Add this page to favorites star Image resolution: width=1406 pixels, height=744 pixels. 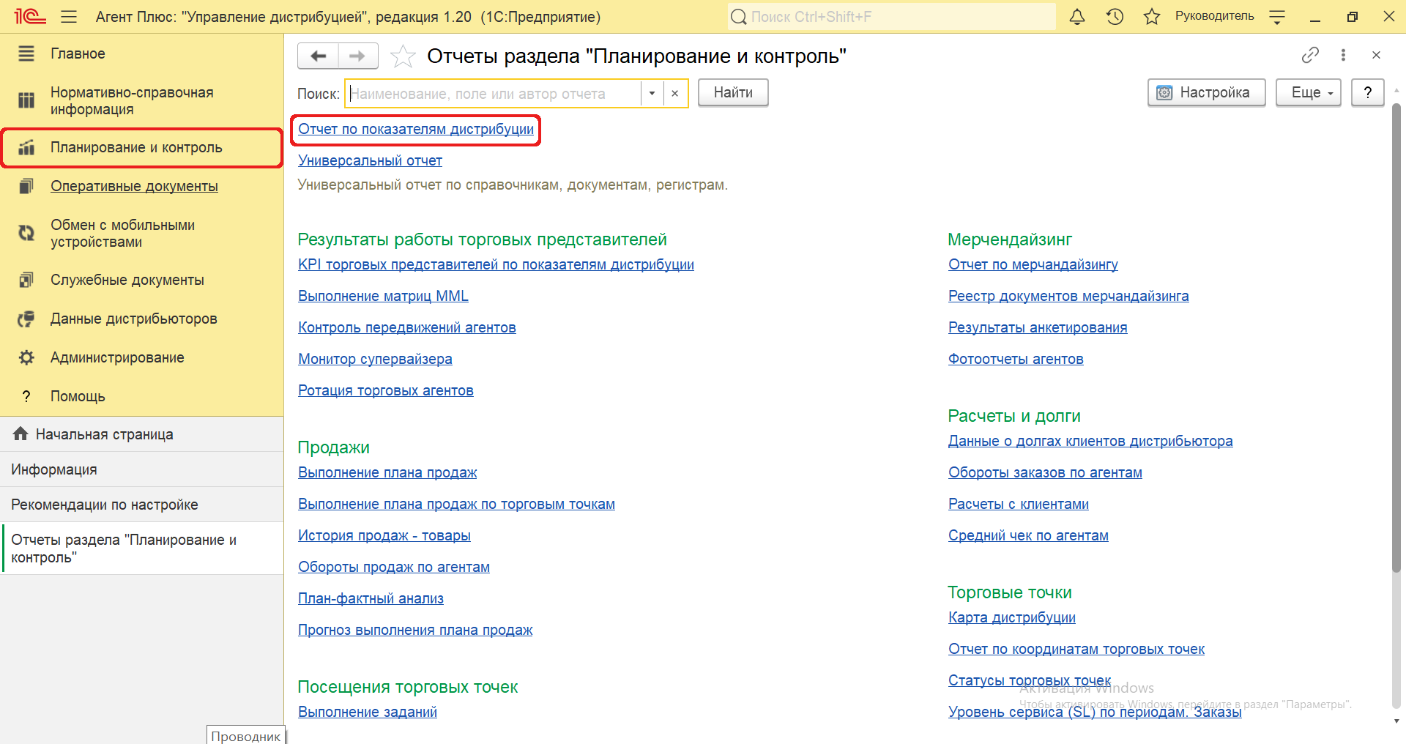tap(403, 56)
